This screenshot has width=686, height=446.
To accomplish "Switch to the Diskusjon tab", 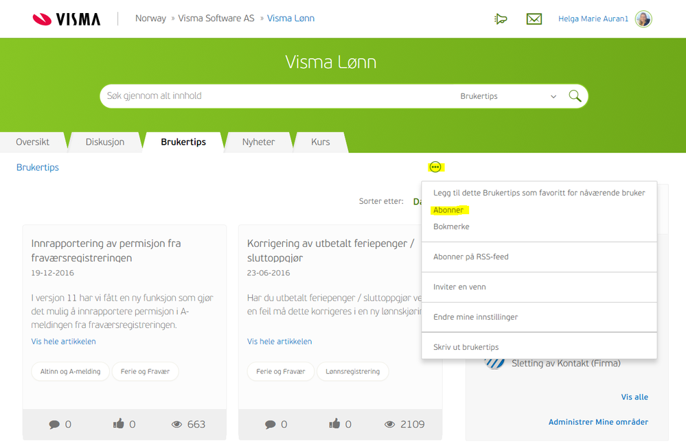I will click(105, 142).
